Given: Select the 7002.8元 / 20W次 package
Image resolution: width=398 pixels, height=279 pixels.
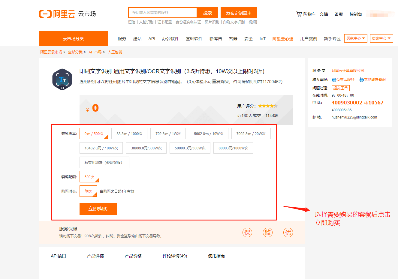Looking at the screenshot, I should [251, 133].
